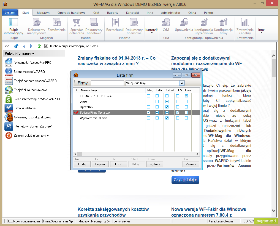Toggle KaPeR checkbox for Wynajem mieszkania
The width and height of the screenshot is (280, 226).
coord(167,118)
